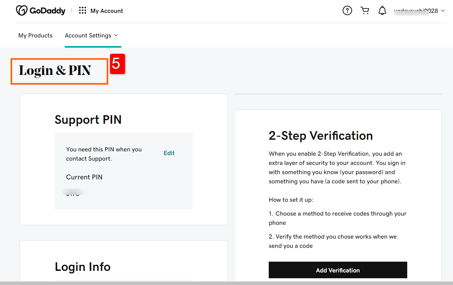Select the Account Settings tab
Screen dimensions: 453x285
coord(88,35)
